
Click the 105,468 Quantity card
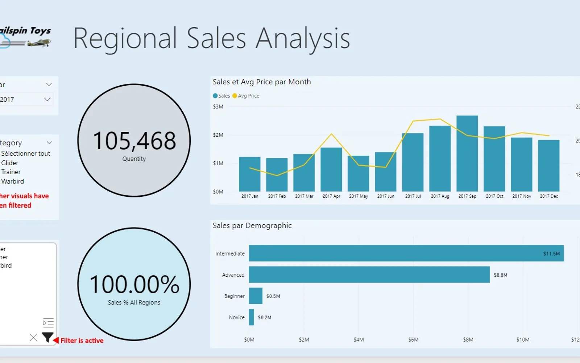134,140
